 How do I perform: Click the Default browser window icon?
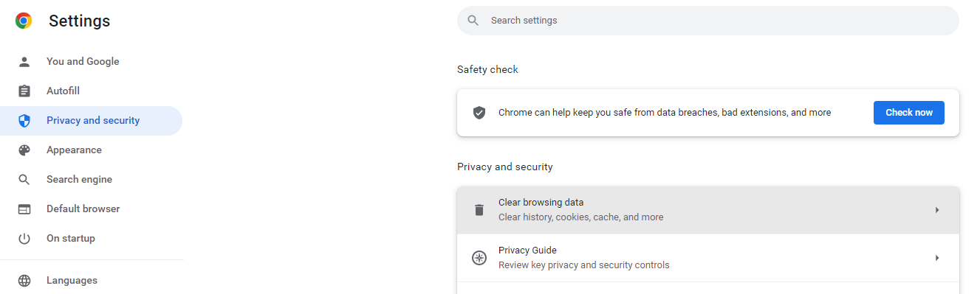point(24,209)
